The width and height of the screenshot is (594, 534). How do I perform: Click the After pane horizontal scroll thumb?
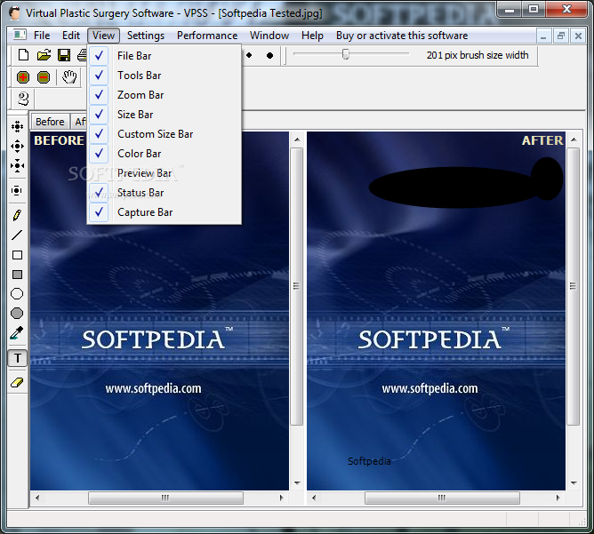[x=442, y=498]
